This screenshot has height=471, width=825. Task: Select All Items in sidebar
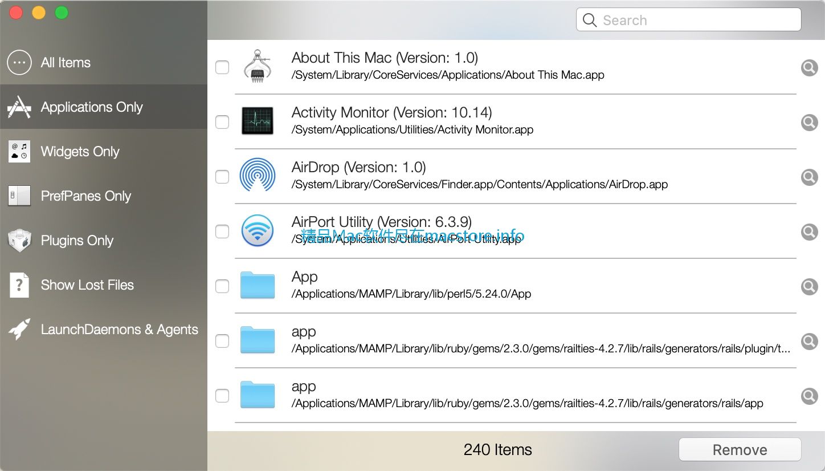104,63
